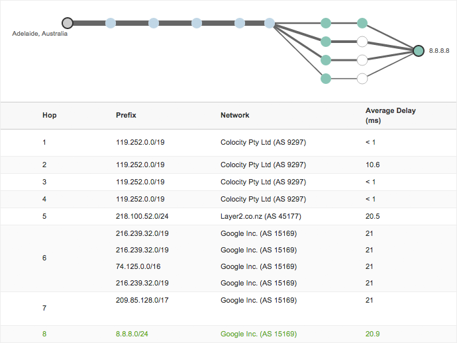Click the 8.8.8.8 destination node
The width and height of the screenshot is (457, 343).
pos(418,50)
